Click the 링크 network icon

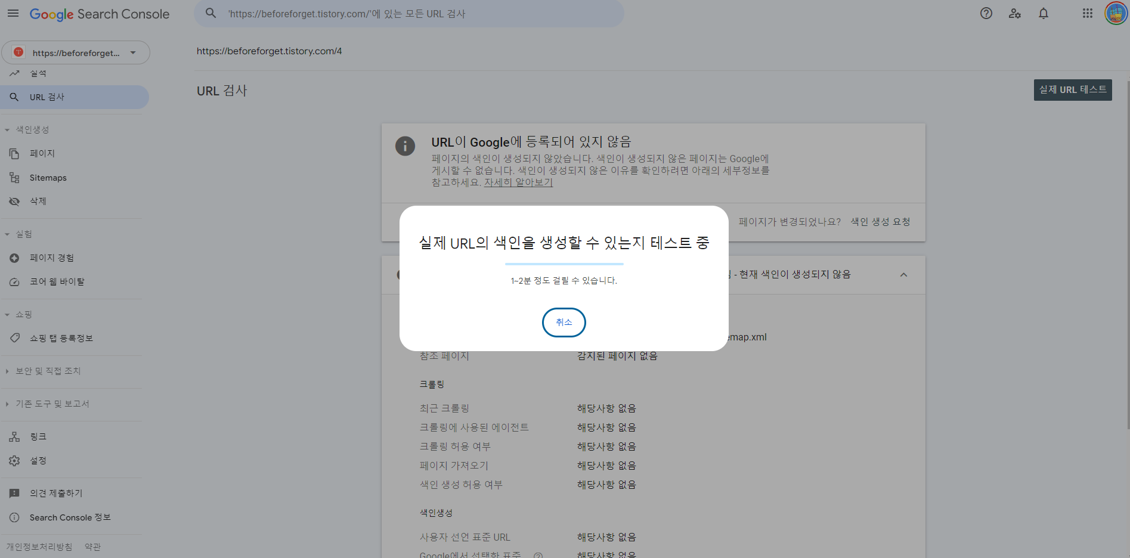coord(14,437)
